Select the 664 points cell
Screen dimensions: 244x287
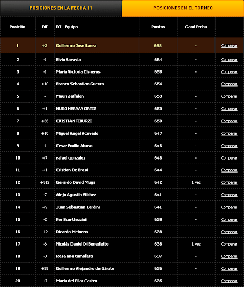click(158, 60)
